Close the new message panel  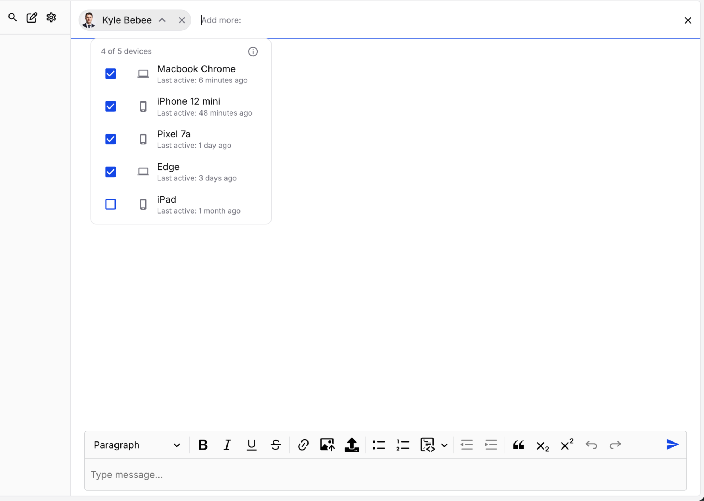687,20
